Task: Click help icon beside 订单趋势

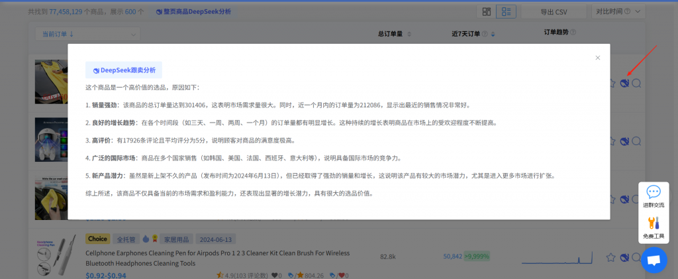Action: click(573, 32)
